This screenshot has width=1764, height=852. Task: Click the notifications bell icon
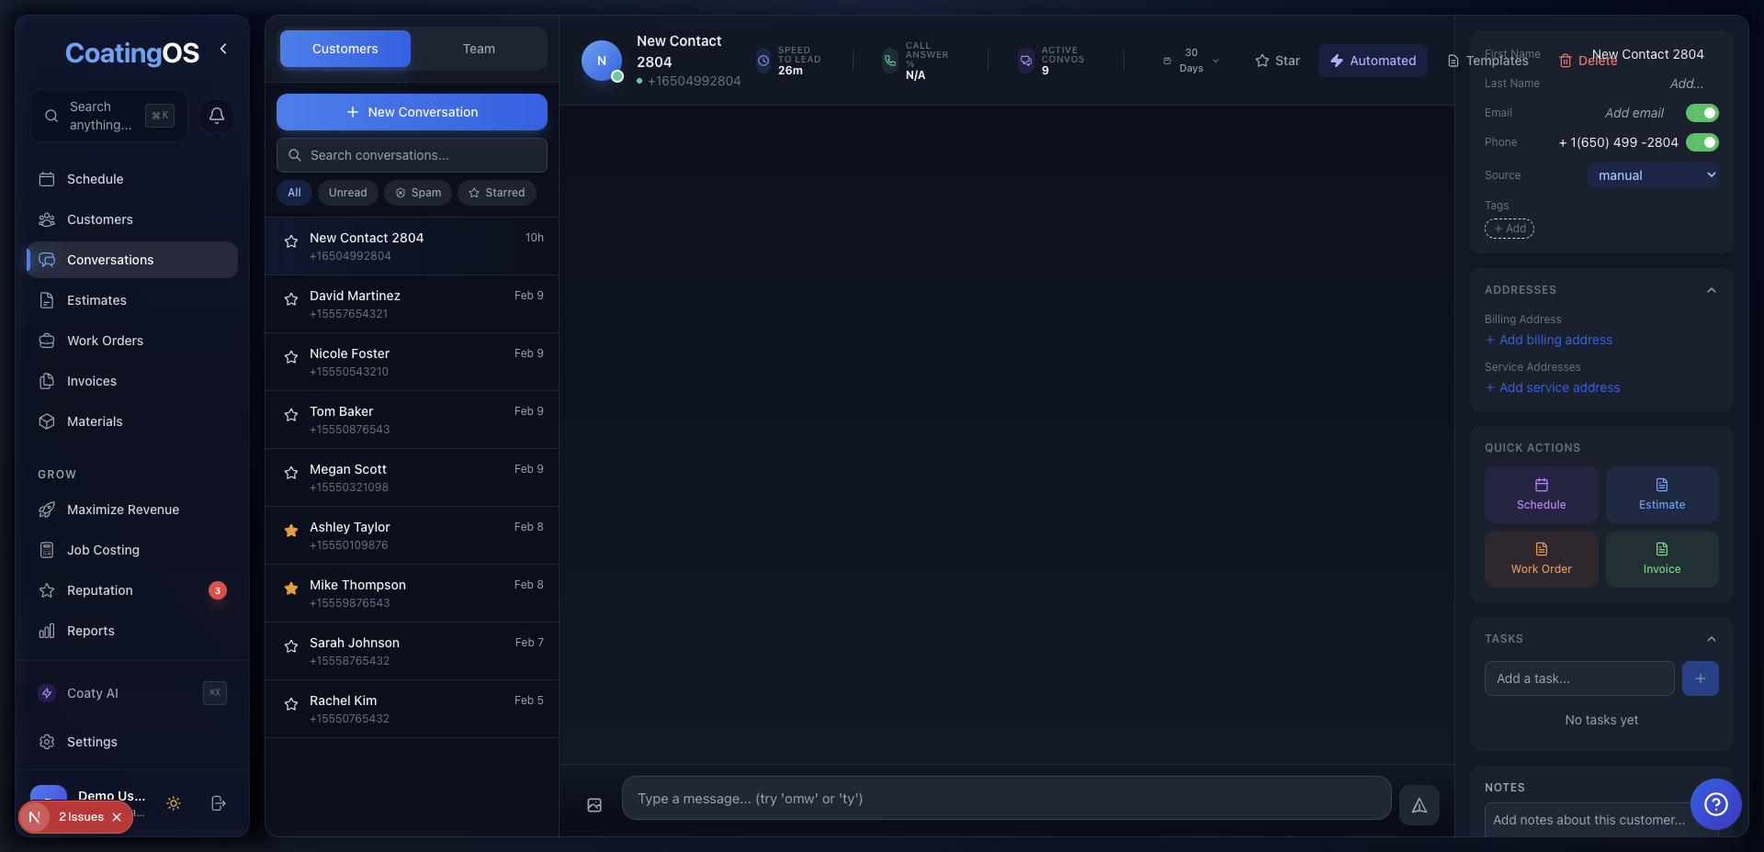217,116
